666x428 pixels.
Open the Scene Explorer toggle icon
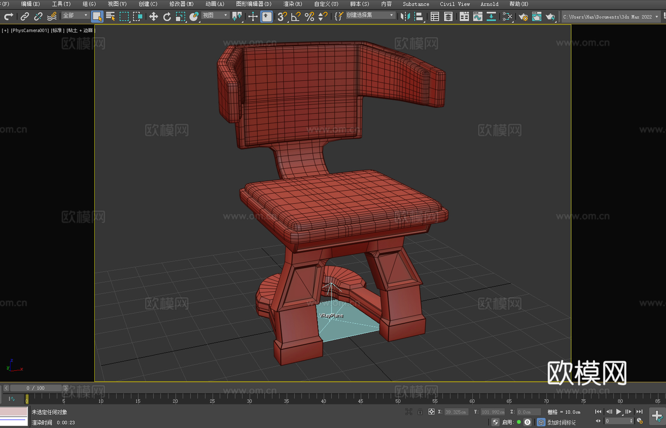click(435, 16)
